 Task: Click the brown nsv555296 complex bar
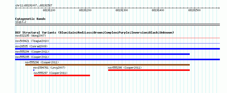click(x=107, y=65)
